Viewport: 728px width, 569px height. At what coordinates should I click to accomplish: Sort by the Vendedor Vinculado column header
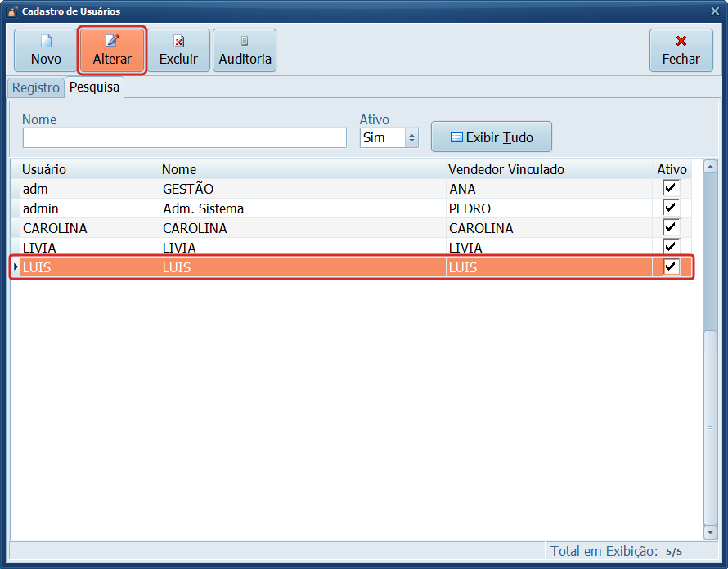pos(506,169)
